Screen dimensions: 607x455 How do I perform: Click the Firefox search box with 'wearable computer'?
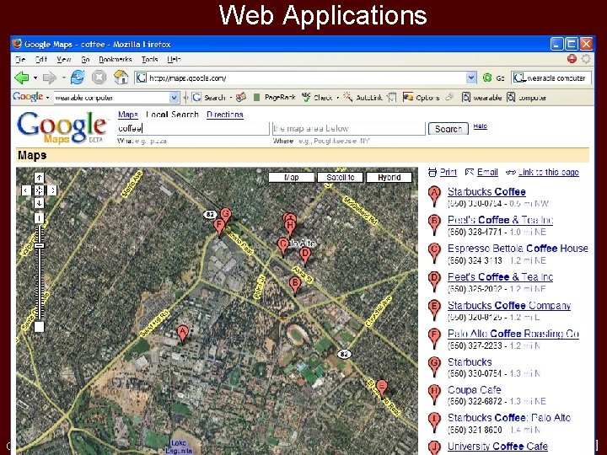pos(551,78)
